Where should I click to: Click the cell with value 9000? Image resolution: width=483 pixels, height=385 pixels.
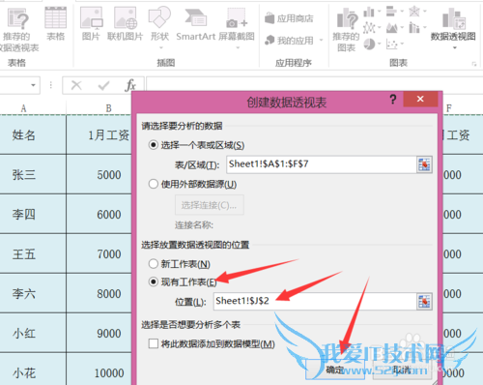[99, 333]
